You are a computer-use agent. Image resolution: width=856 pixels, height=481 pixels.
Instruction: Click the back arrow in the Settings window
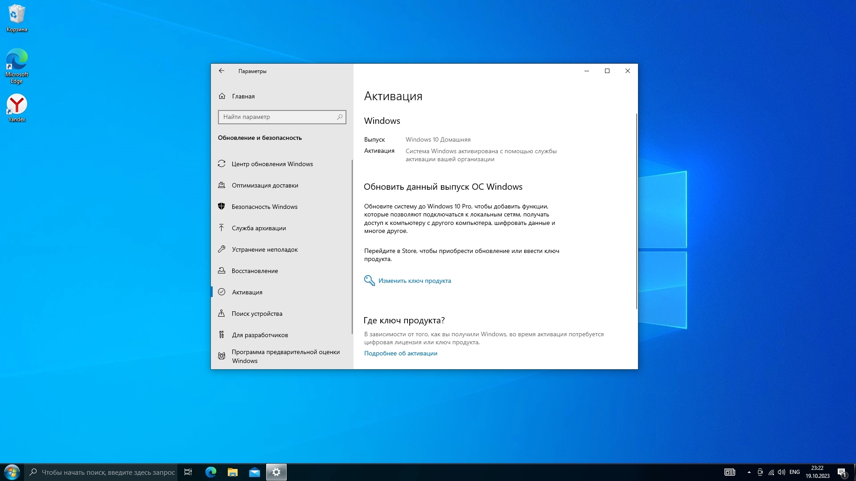pyautogui.click(x=222, y=71)
